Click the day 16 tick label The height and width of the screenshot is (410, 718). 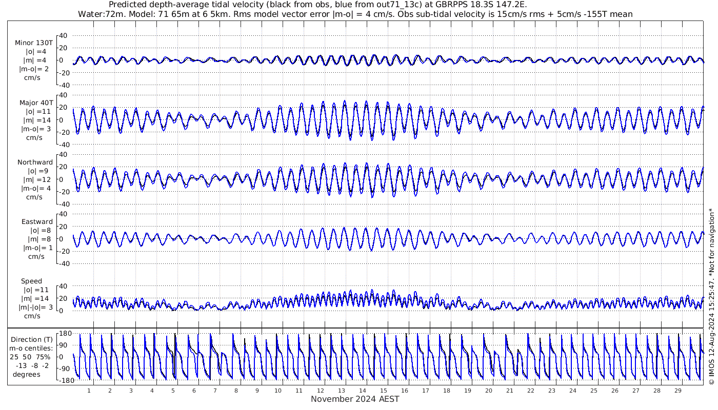tap(404, 391)
